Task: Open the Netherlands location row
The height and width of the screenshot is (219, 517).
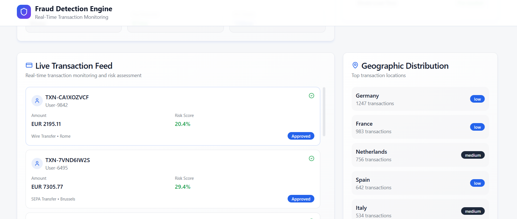Action: 408,155
